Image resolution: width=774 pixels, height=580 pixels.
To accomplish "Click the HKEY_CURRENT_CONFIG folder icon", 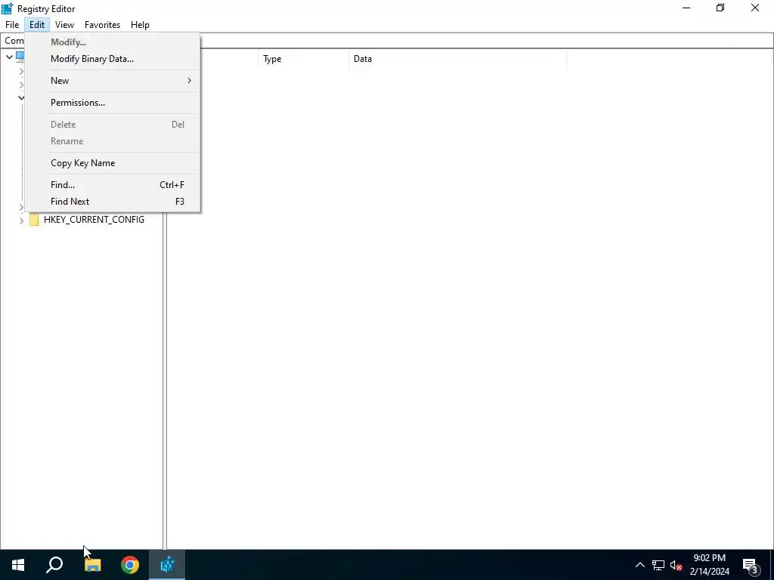I will (34, 220).
